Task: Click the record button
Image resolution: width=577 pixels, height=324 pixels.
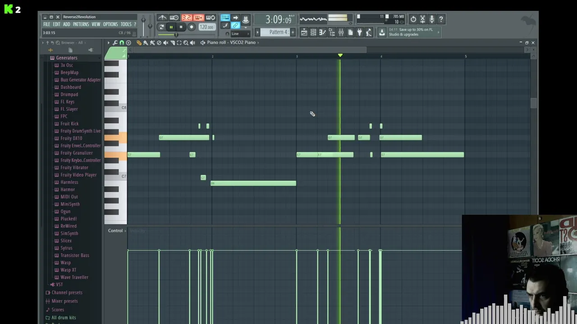Action: pos(191,27)
